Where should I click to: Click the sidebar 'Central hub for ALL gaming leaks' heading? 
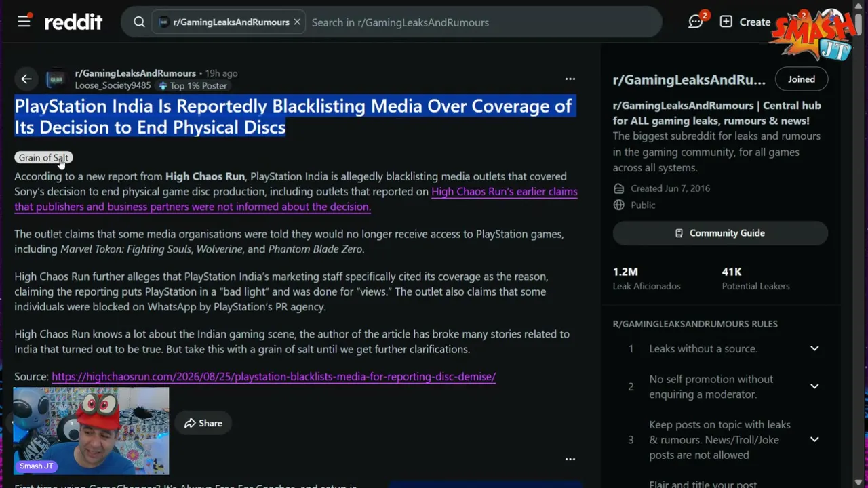[717, 113]
